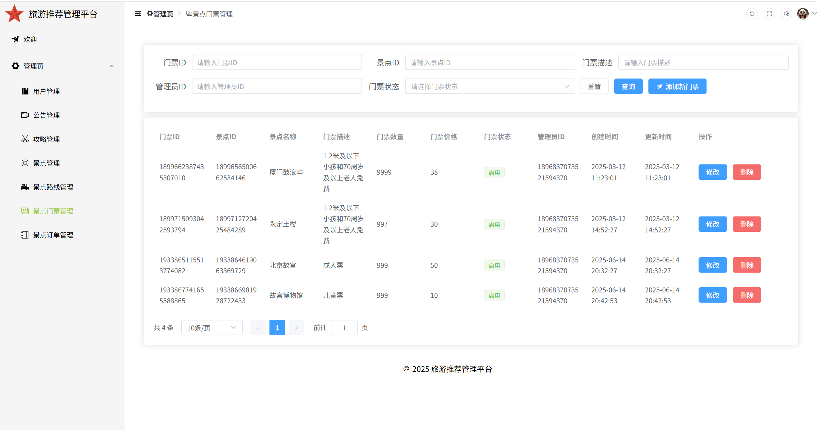Open settings via gear icon top-right
Screen dimensions: 817x430
pyautogui.click(x=786, y=14)
